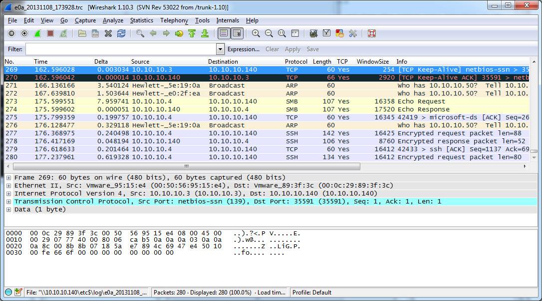Apply the display filter
The image size is (542, 301).
293,49
